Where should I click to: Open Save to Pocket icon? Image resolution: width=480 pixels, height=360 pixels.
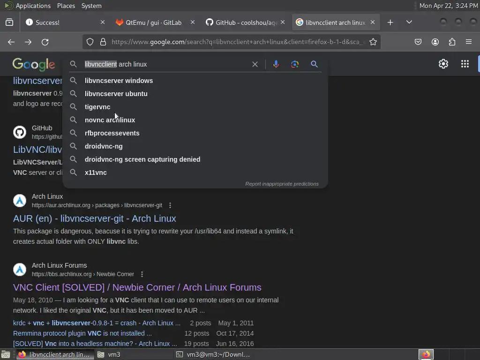coord(418,42)
